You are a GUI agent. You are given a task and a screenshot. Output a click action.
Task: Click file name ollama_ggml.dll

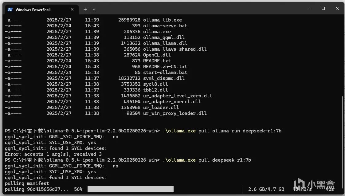coord(164,37)
